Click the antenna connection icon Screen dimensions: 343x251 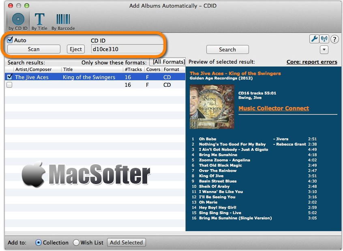coord(324,39)
